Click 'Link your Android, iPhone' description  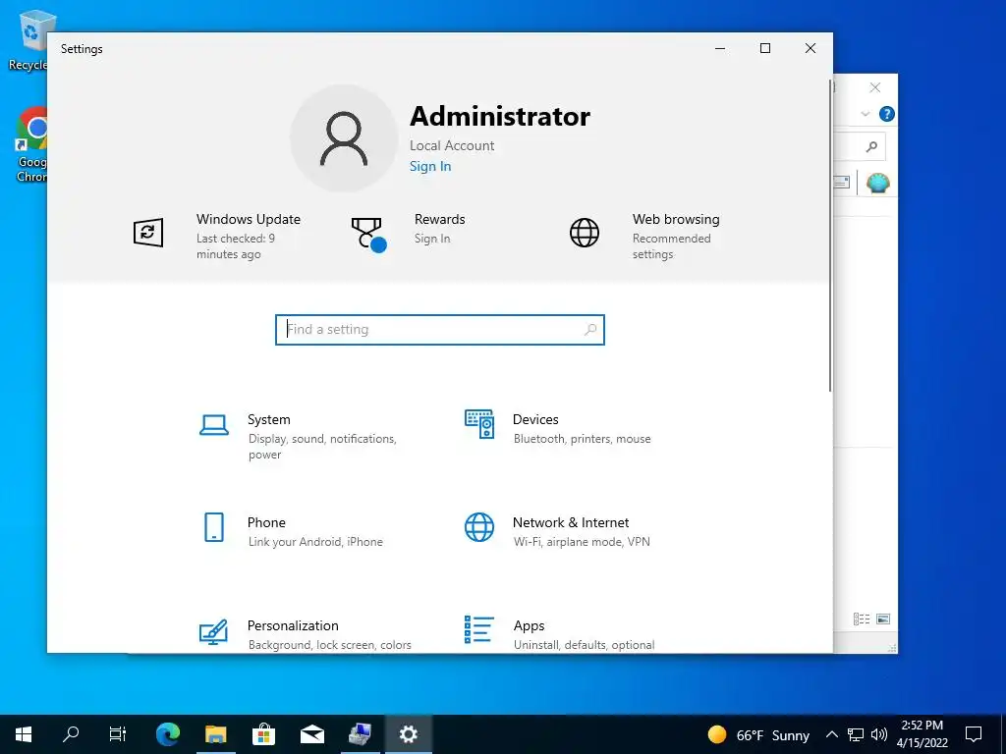pyautogui.click(x=315, y=542)
